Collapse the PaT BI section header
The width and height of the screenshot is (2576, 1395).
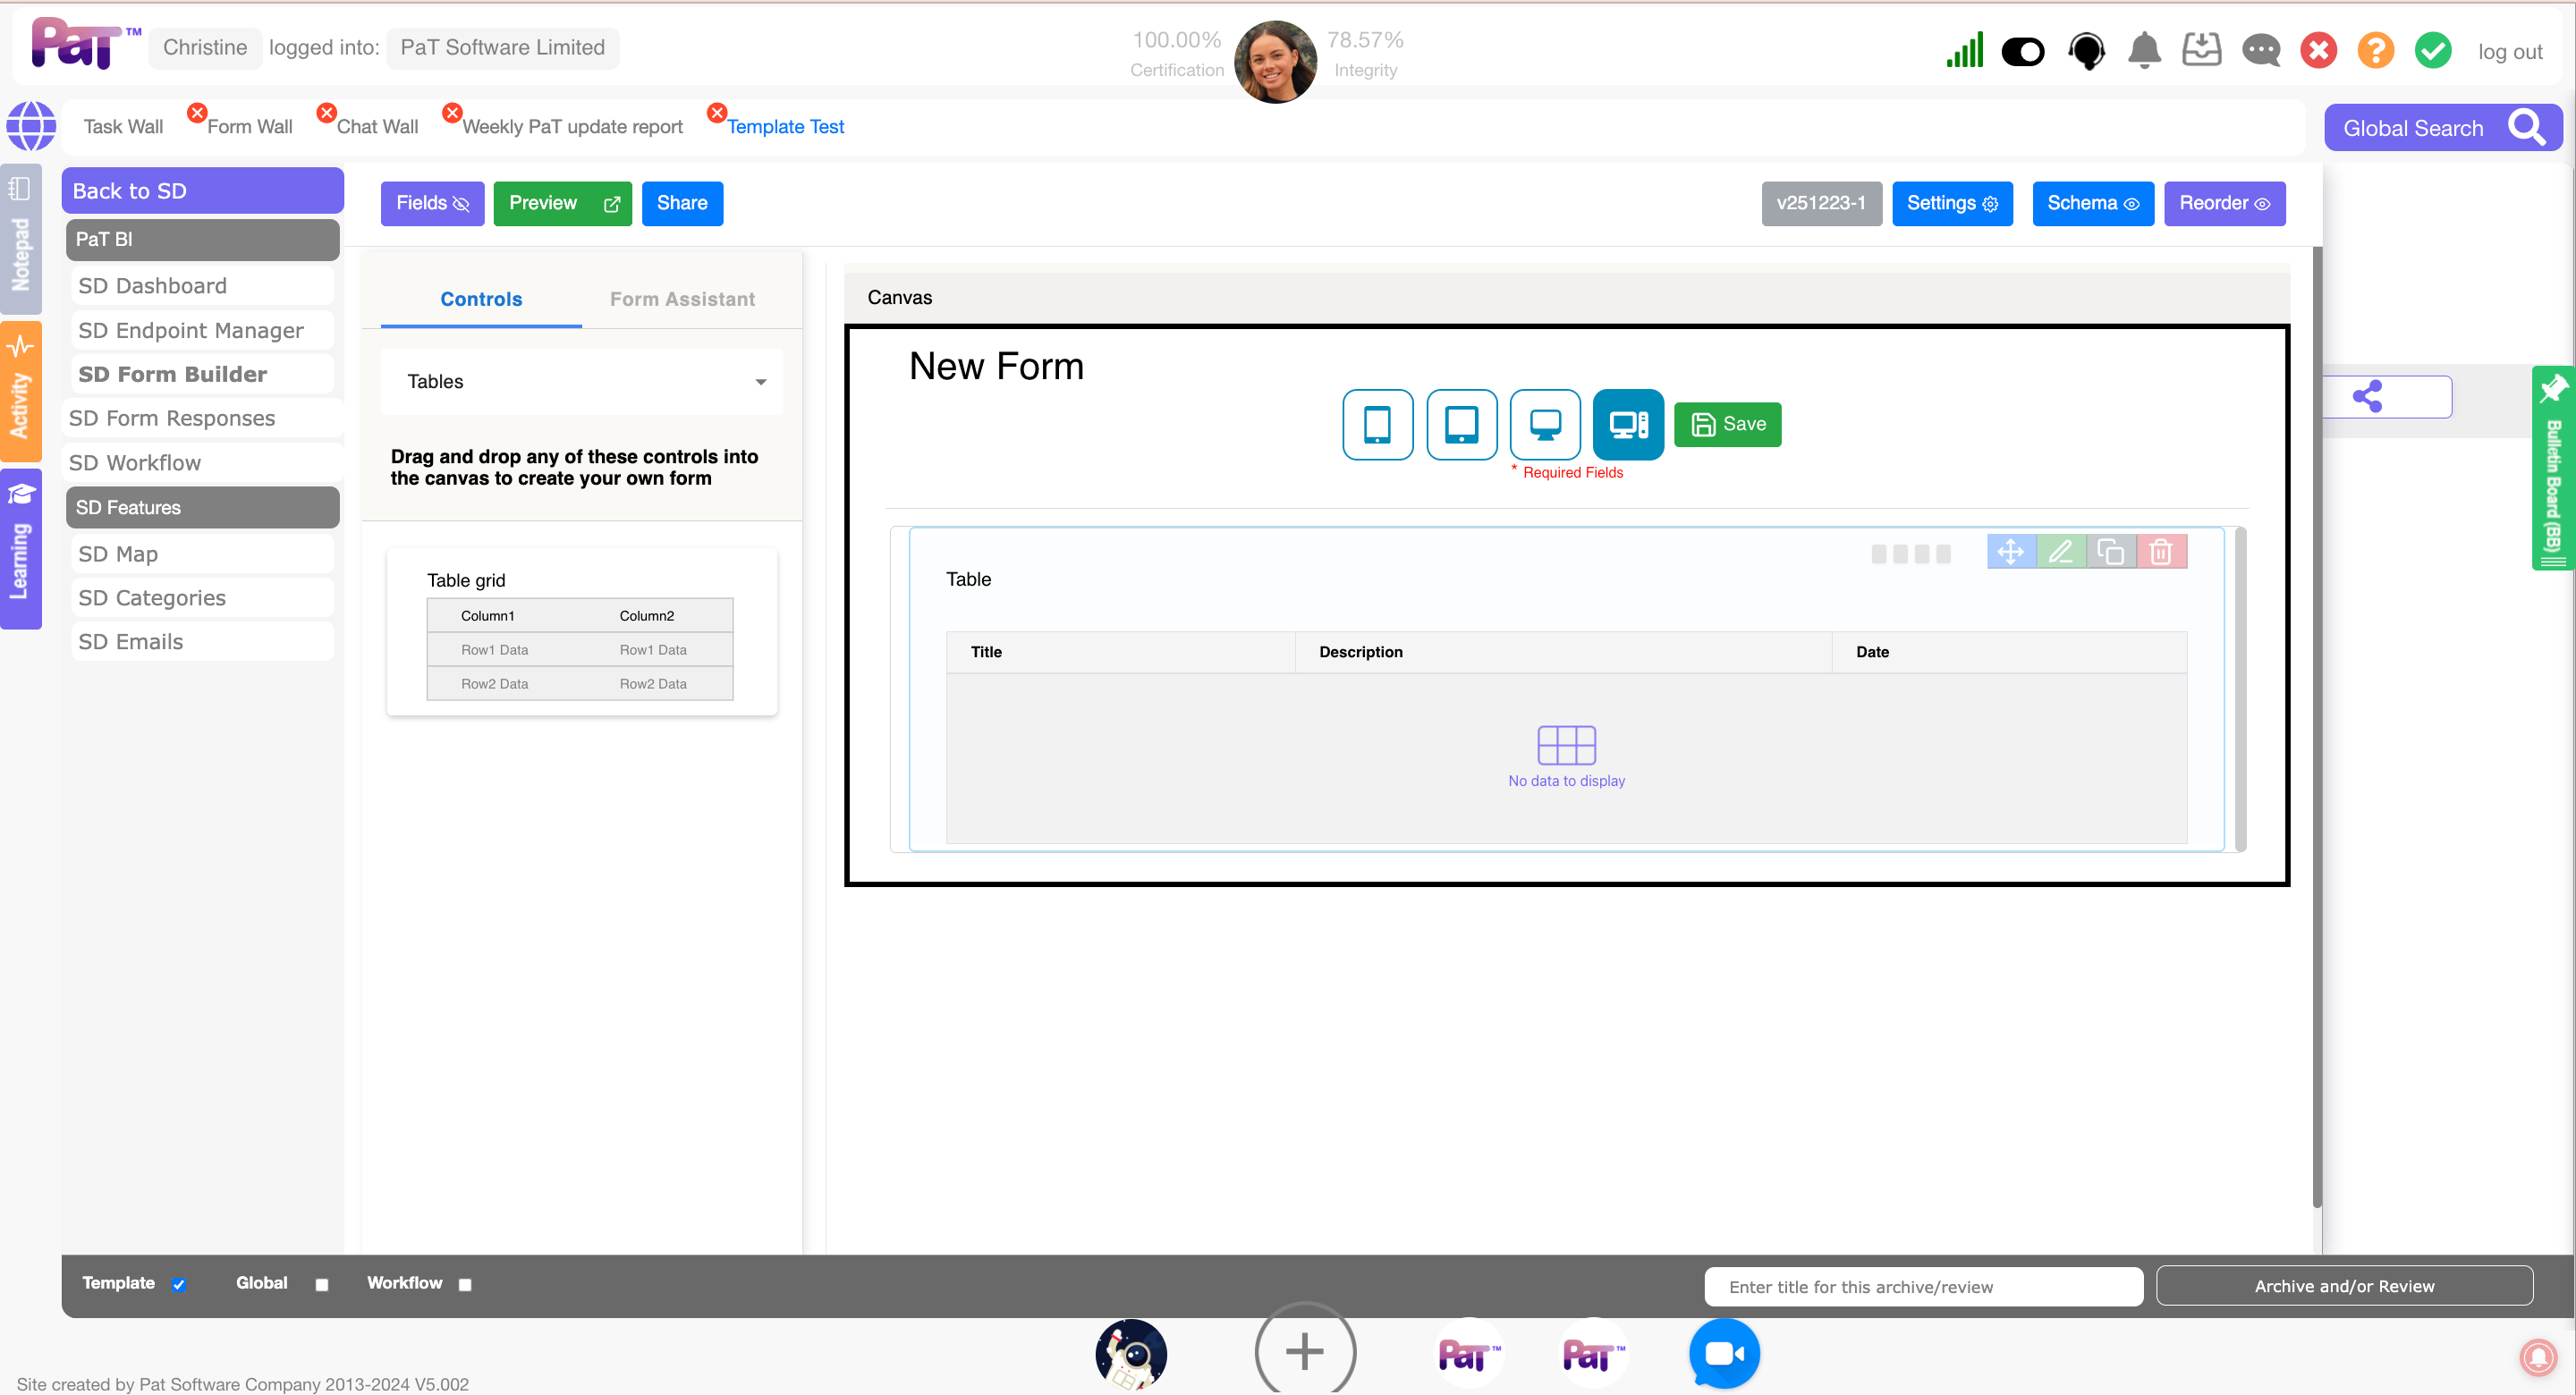click(202, 239)
